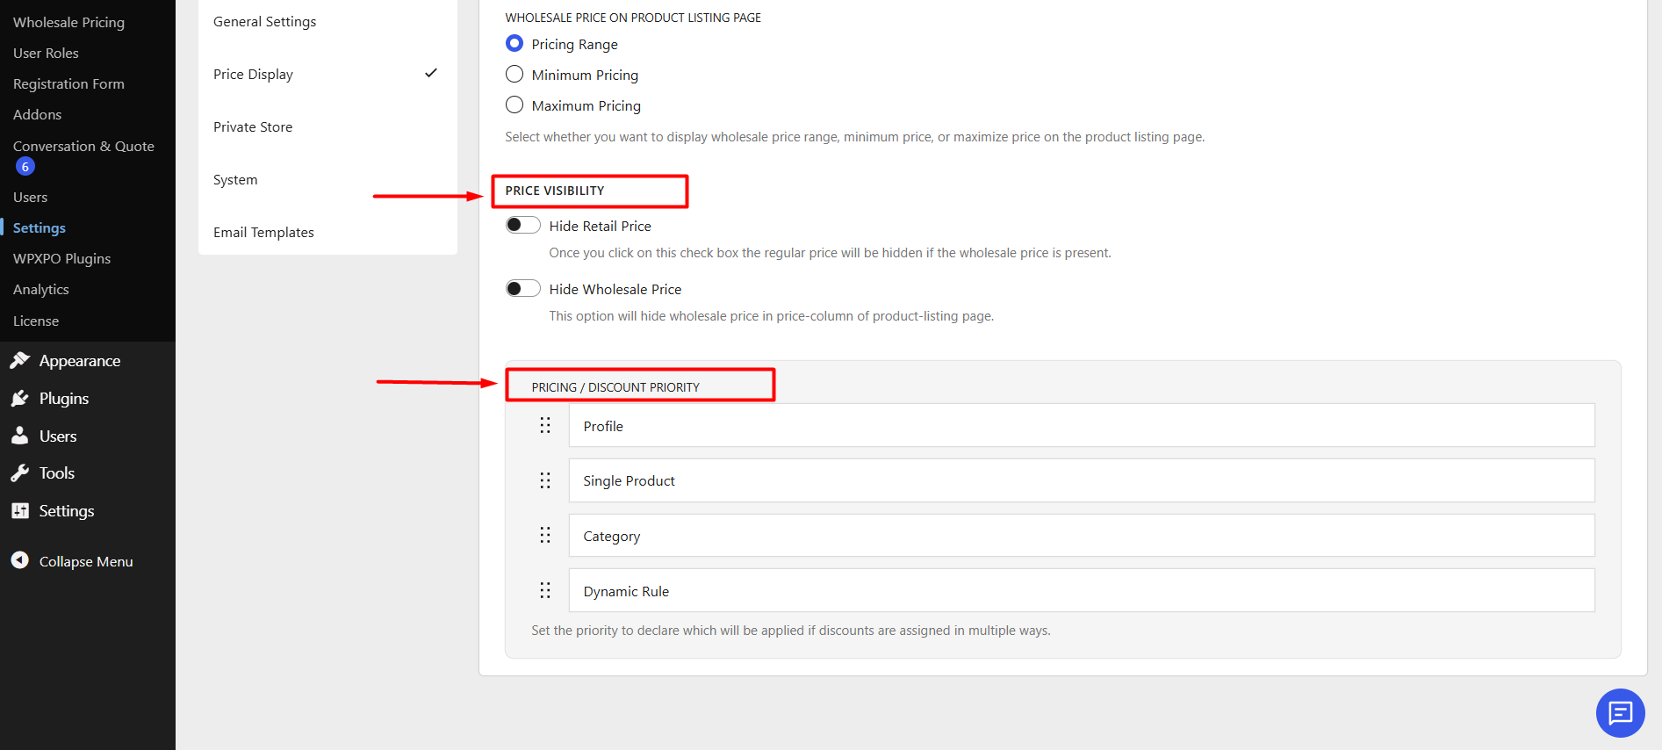Select the Minimum Pricing radio option
Viewport: 1662px width, 750px height.
(x=514, y=74)
